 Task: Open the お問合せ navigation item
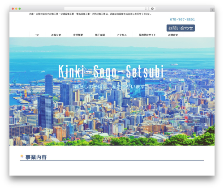coord(173,35)
